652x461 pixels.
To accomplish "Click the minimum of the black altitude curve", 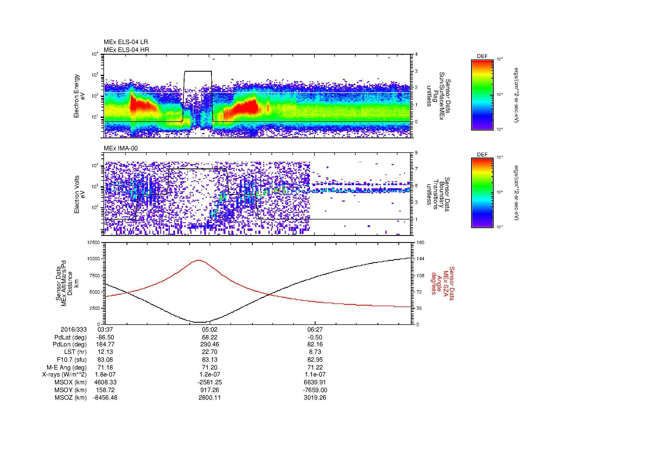I will (x=200, y=322).
